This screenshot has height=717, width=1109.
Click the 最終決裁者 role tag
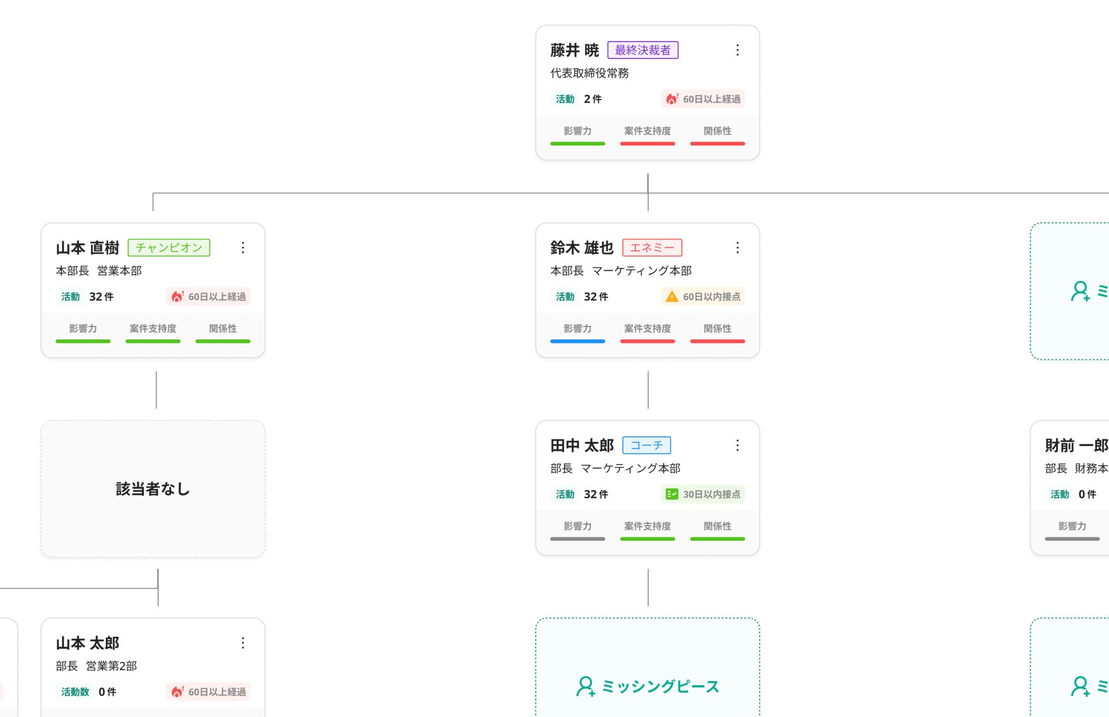click(x=643, y=50)
